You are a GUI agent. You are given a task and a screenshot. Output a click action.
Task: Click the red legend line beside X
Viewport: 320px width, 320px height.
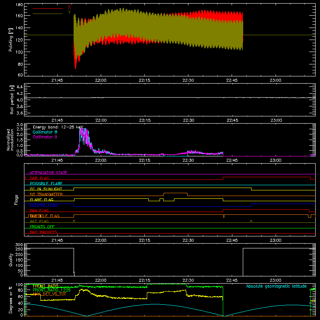pos(48,8)
